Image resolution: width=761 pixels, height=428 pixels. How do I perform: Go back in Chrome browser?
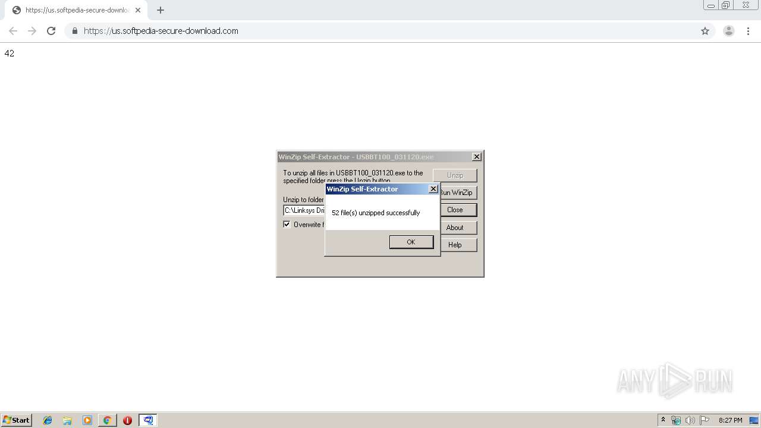13,31
